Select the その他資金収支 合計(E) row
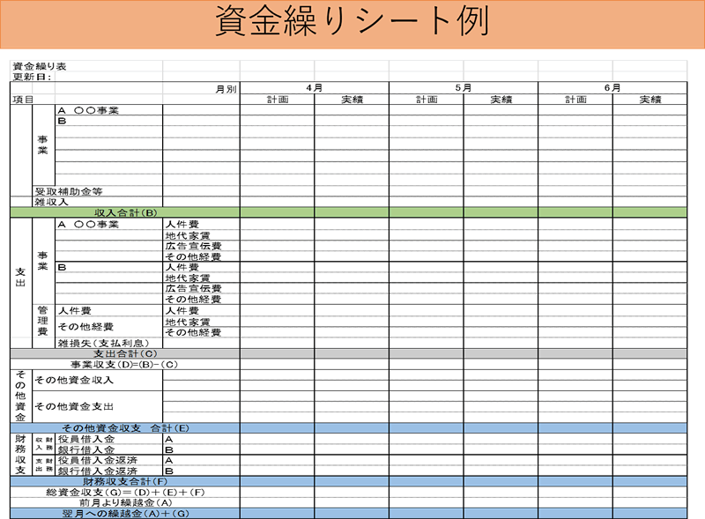 click(x=125, y=427)
